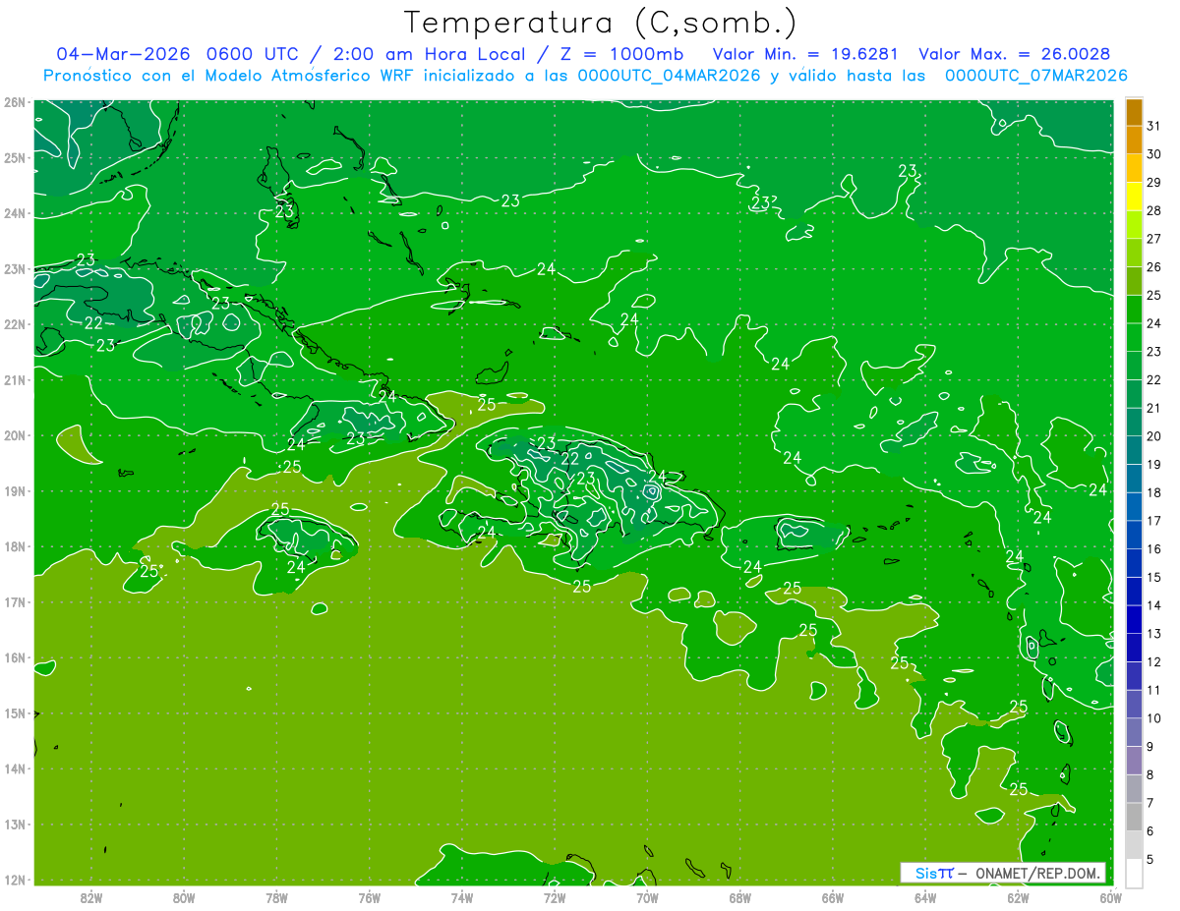1180x911 pixels.
Task: Click the '82W' longitude axis label
Action: coord(90,897)
